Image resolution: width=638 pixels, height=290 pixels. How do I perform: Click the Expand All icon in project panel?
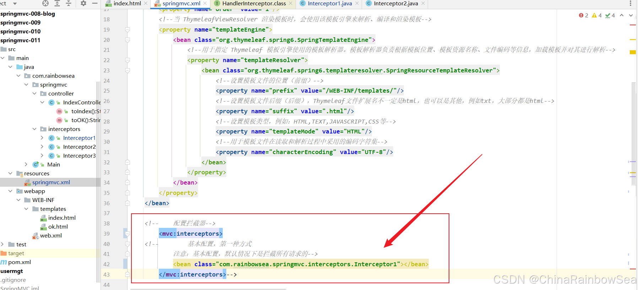coord(57,3)
